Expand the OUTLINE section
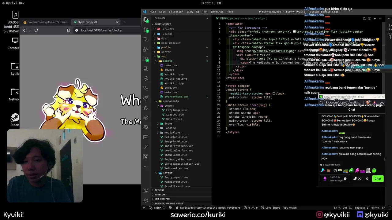 pyautogui.click(x=159, y=190)
